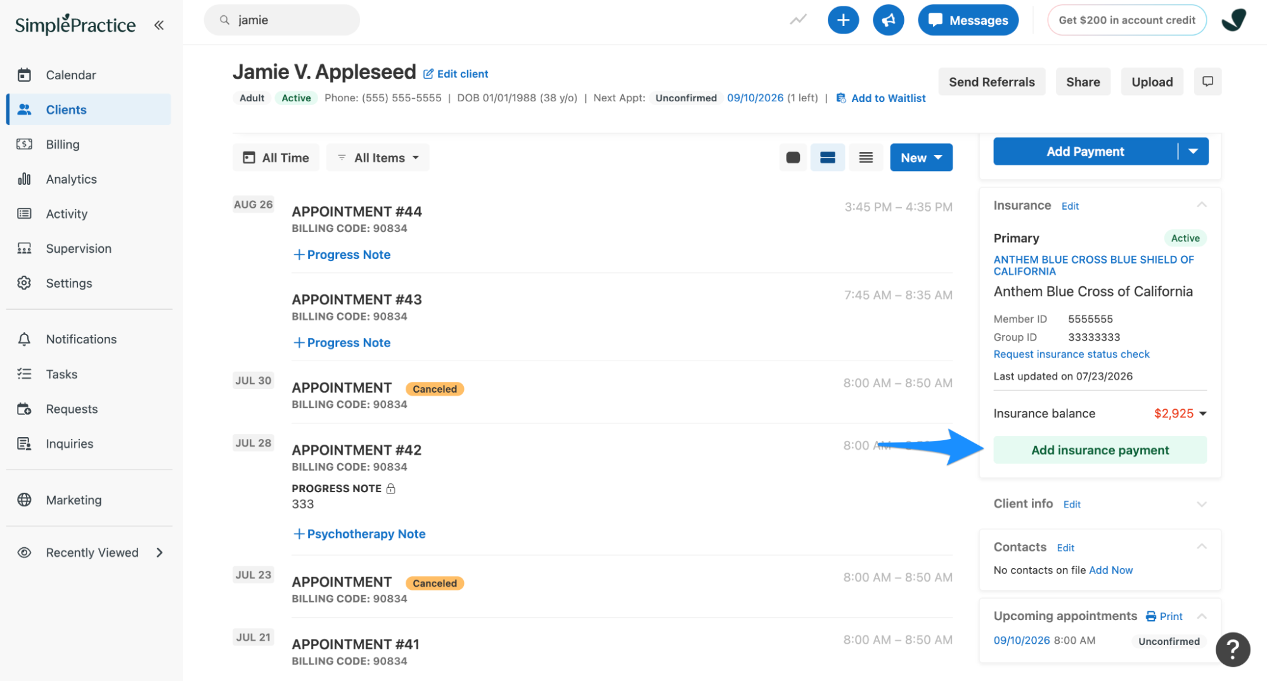Screen dimensions: 1267x681
Task: Expand the Client info panel chevron
Action: (1201, 504)
